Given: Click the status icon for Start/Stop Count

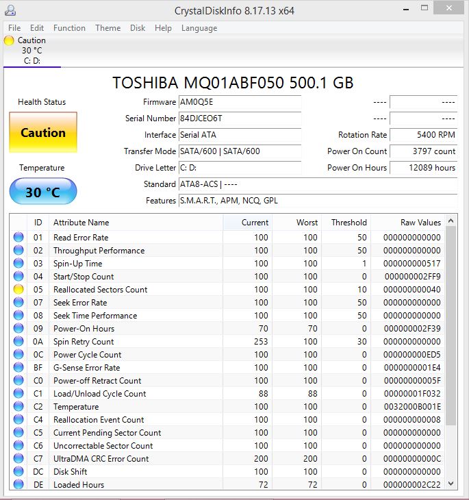Looking at the screenshot, I should (x=18, y=277).
